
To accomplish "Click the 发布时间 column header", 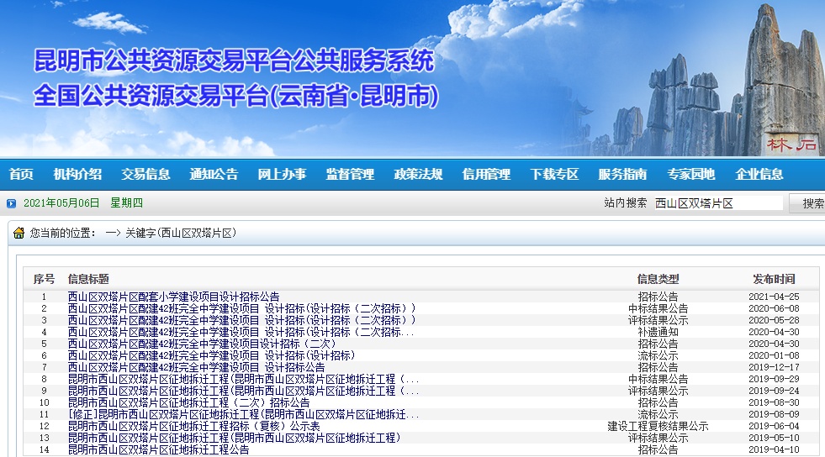I will [773, 279].
